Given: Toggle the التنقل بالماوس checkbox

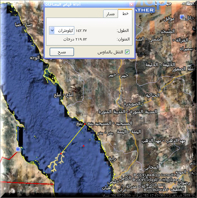Looking at the screenshot, I should pyautogui.click(x=127, y=52).
